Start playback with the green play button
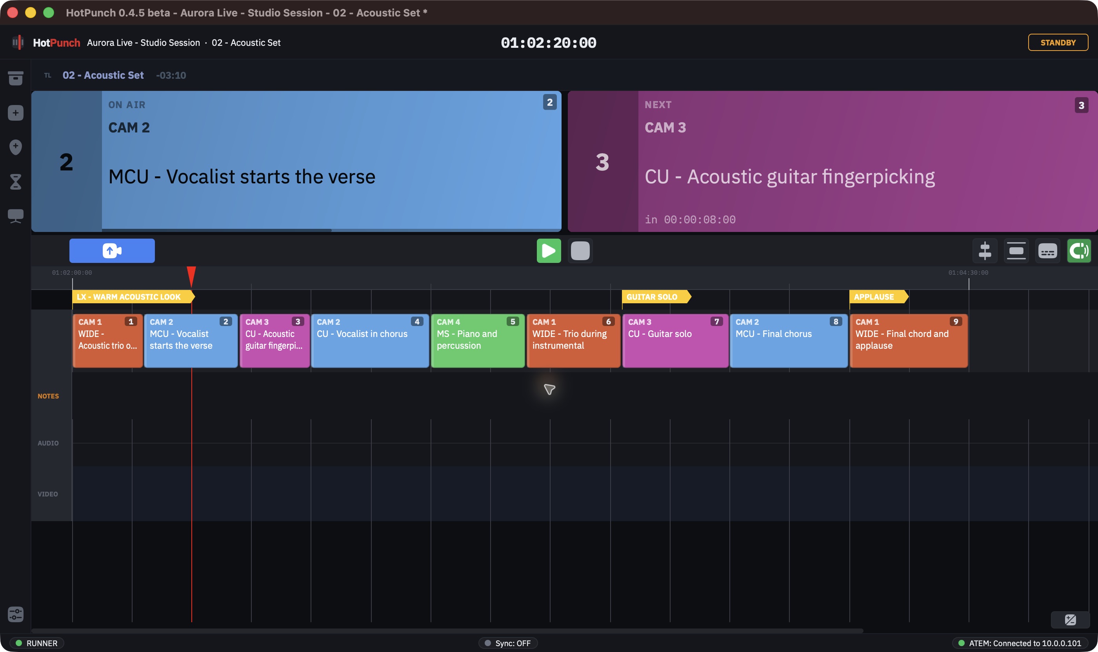The image size is (1098, 652). [x=549, y=251]
